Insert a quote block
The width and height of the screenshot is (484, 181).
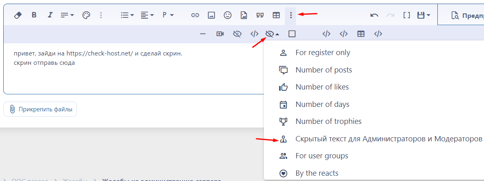(x=260, y=15)
